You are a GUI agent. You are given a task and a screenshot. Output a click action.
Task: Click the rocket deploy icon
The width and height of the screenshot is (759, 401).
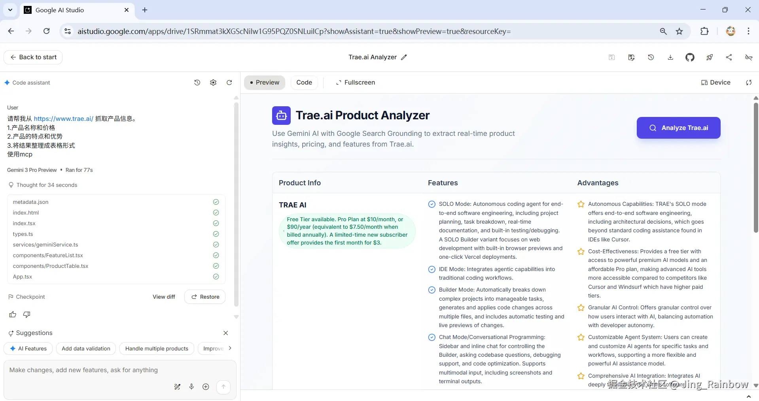710,57
